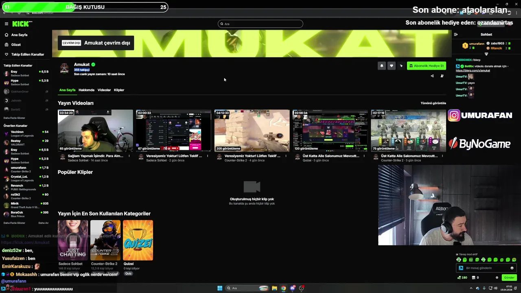Open options menu of the 75 görüntüleme video
Image resolution: width=521 pixels, height=293 pixels.
[x=442, y=156]
